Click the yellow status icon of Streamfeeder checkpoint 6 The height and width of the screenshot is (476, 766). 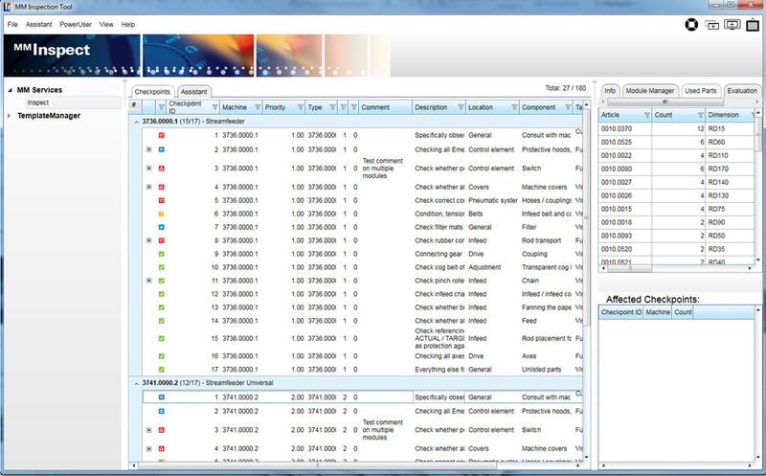pos(162,214)
